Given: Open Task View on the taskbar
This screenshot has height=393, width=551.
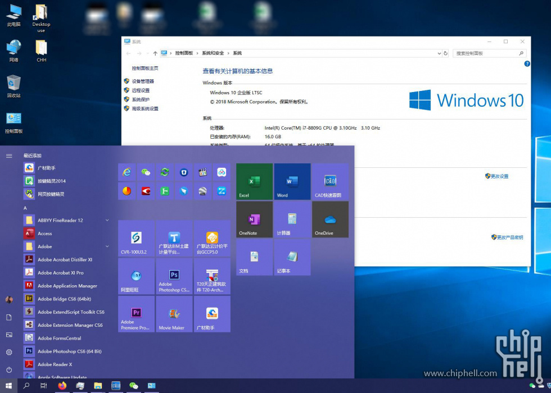Looking at the screenshot, I should pos(44,386).
